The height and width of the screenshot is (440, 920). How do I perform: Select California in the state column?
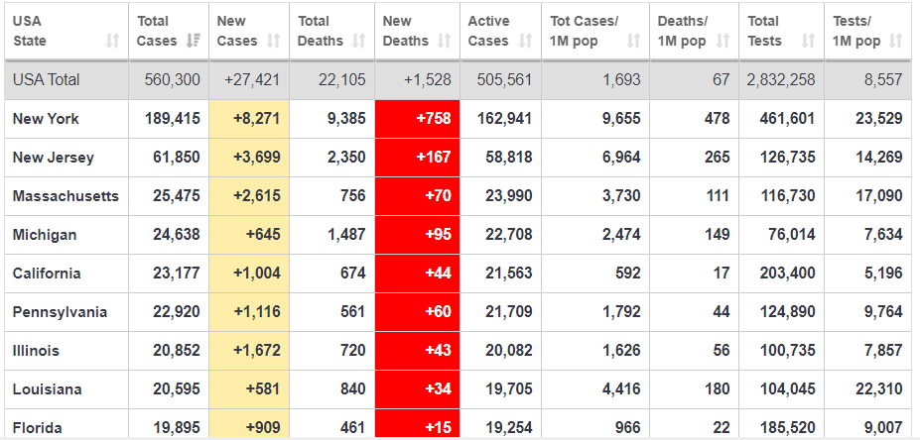coord(47,274)
